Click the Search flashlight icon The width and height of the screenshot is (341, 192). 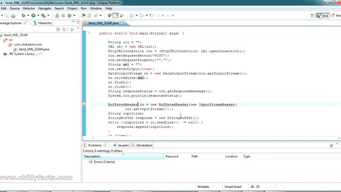tap(96, 15)
